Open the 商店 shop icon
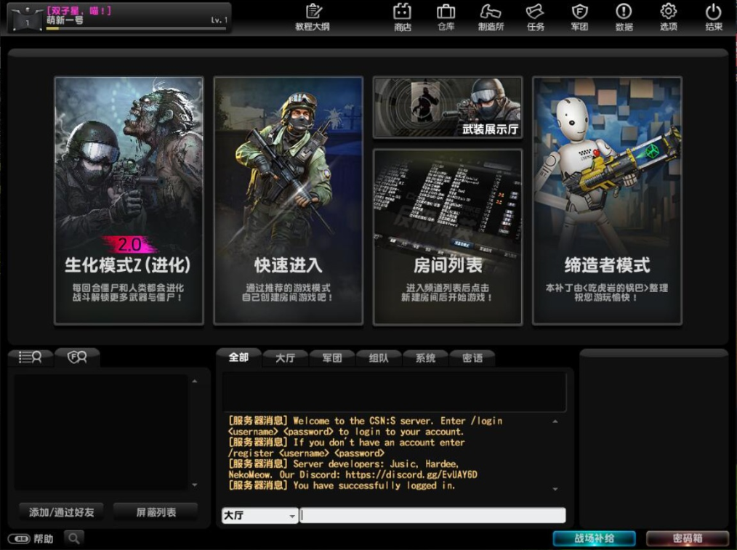The width and height of the screenshot is (737, 550). pos(403,17)
